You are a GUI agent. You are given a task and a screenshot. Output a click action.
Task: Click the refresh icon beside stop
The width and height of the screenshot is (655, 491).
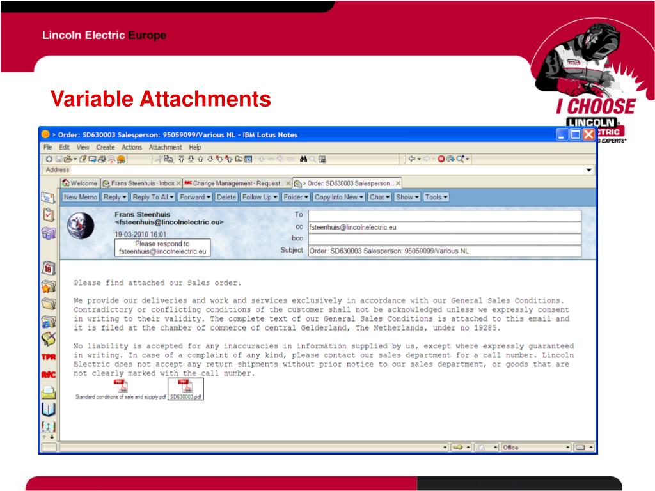point(450,159)
